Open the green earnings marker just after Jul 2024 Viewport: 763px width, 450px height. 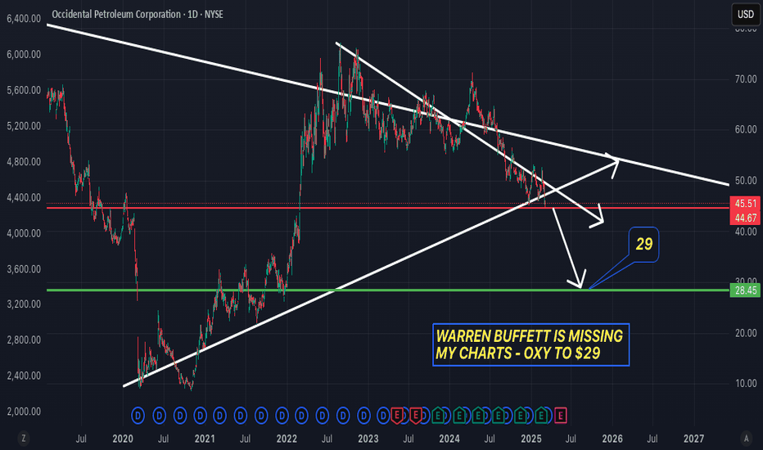pos(499,415)
